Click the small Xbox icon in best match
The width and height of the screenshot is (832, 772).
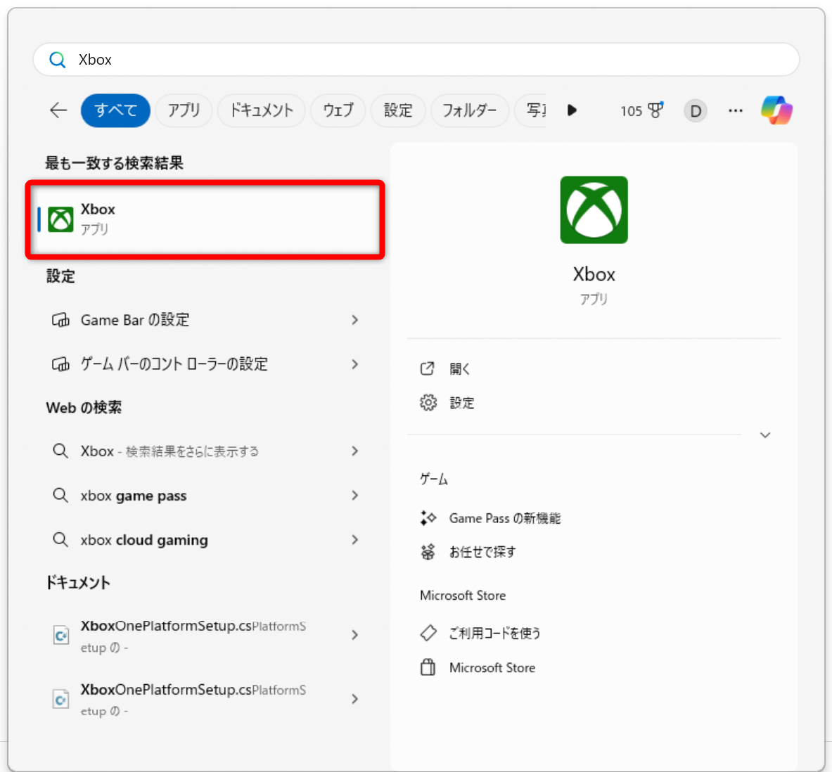pyautogui.click(x=61, y=219)
